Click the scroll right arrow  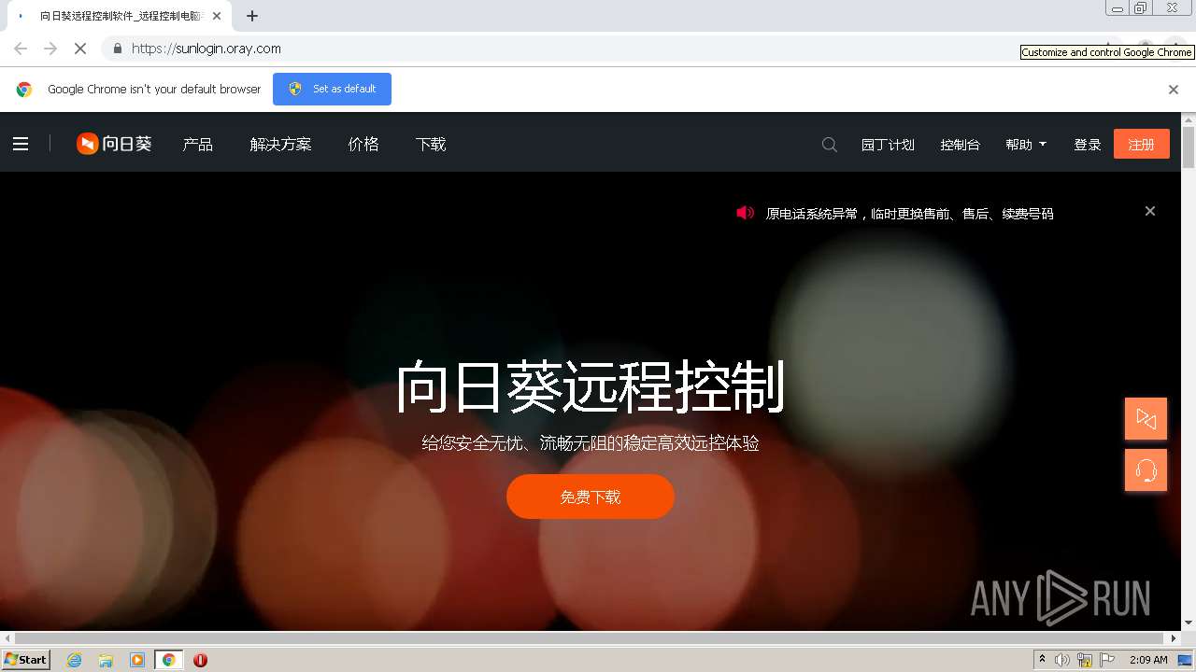pyautogui.click(x=1175, y=638)
